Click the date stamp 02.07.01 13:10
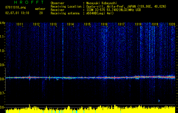The height and width of the screenshot is (113, 178). (17, 13)
